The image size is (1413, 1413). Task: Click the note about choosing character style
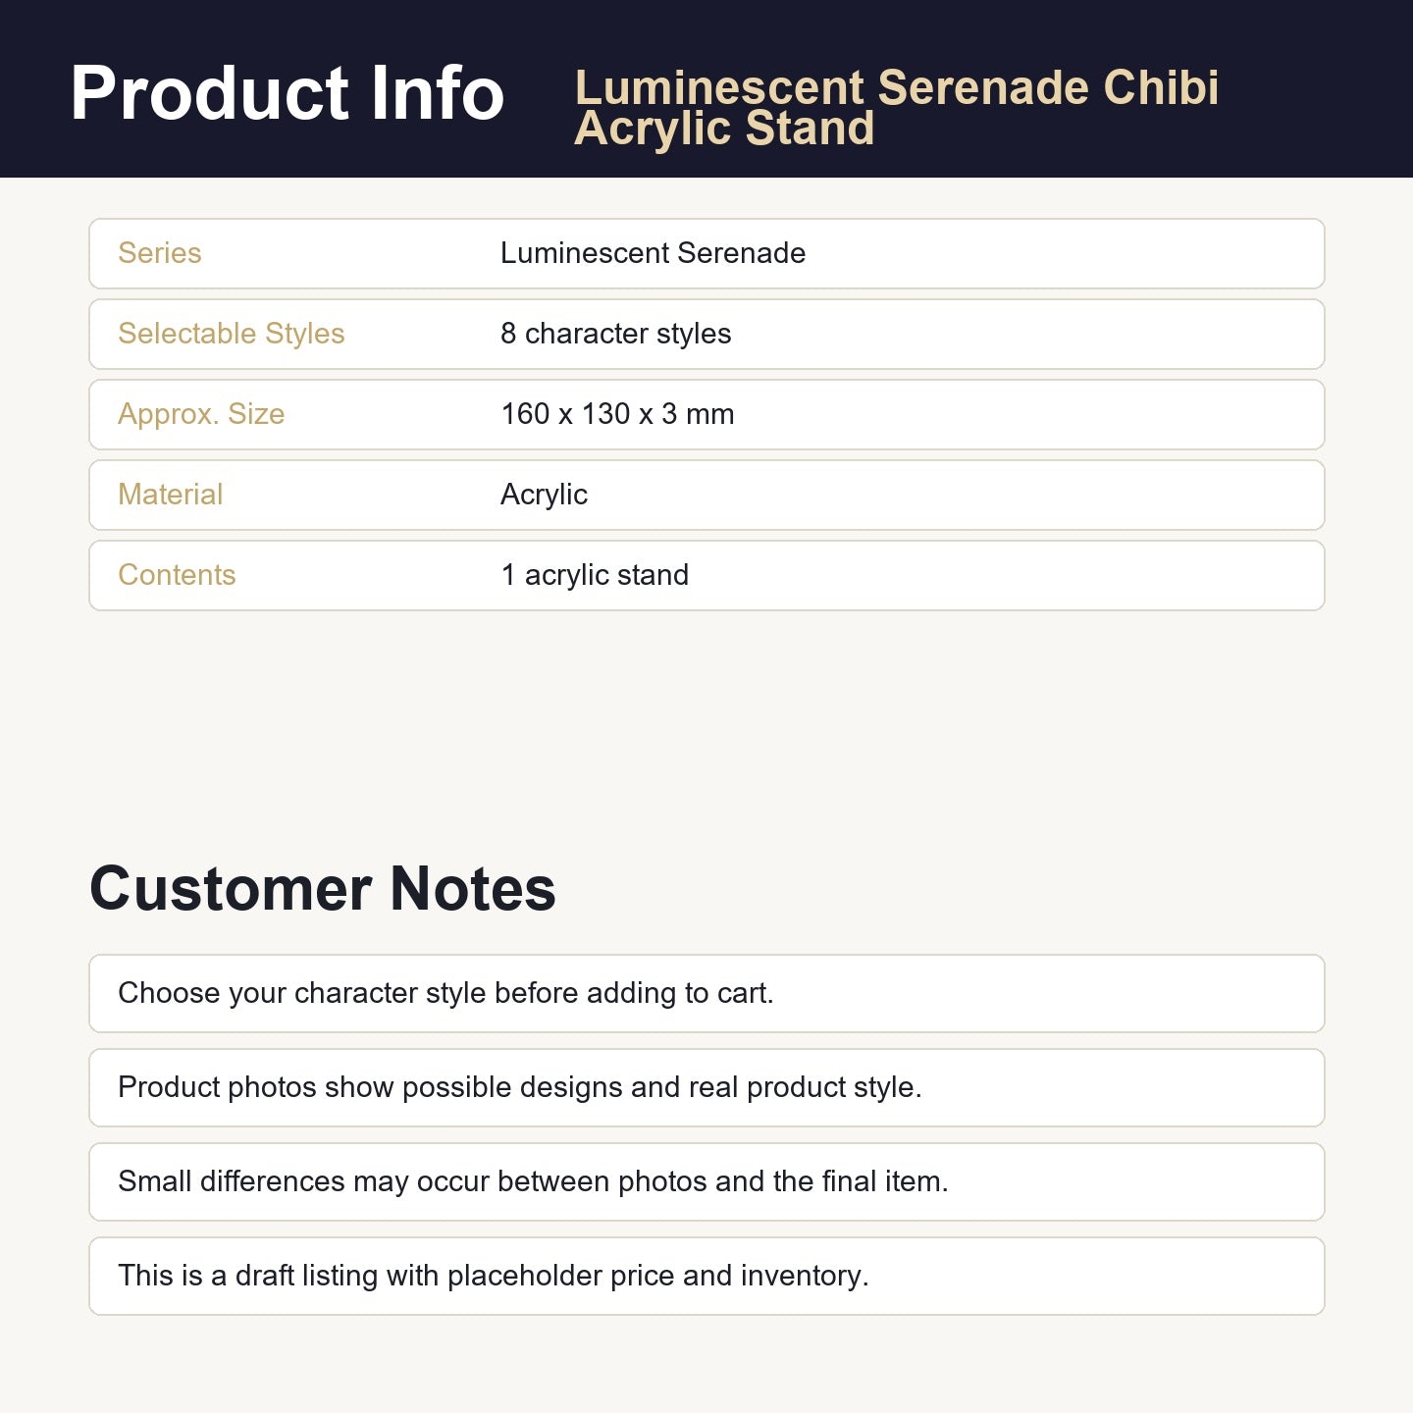pyautogui.click(x=706, y=993)
